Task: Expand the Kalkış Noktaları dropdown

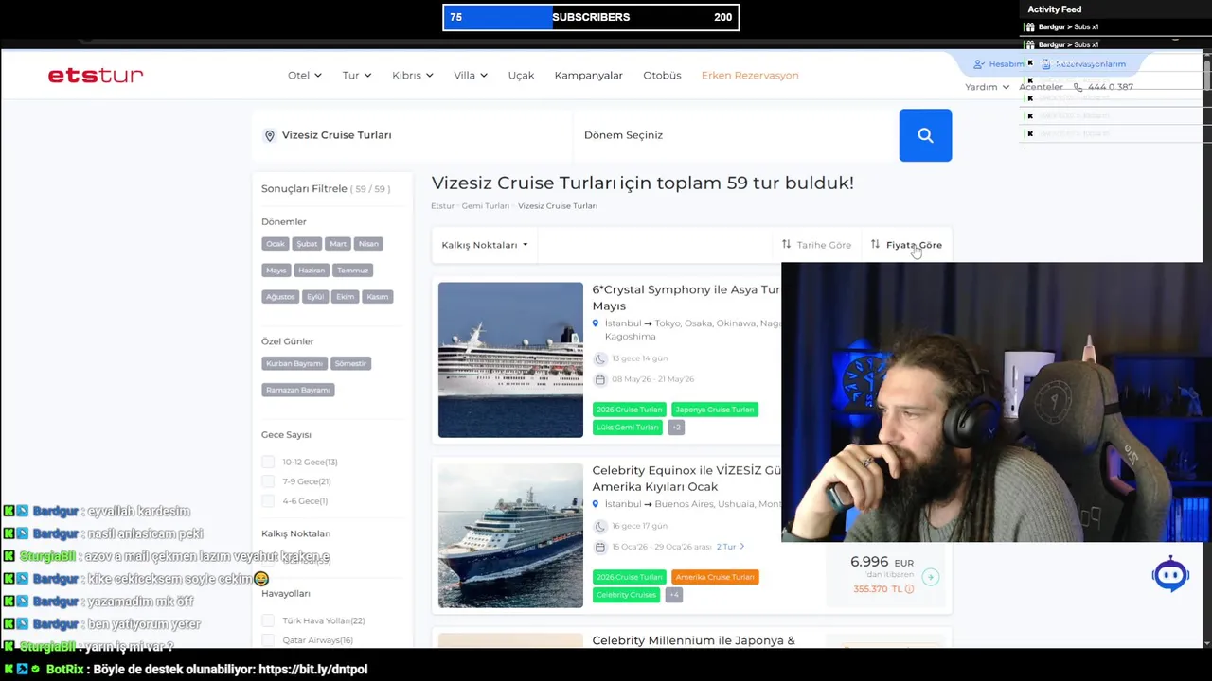Action: (485, 245)
